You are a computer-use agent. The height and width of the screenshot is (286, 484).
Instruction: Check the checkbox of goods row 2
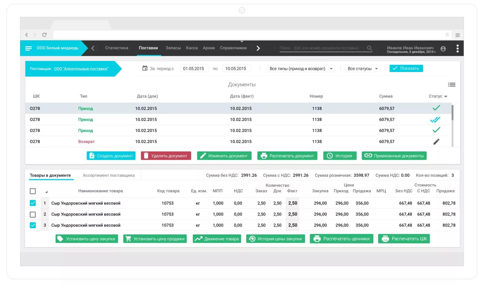point(33,214)
